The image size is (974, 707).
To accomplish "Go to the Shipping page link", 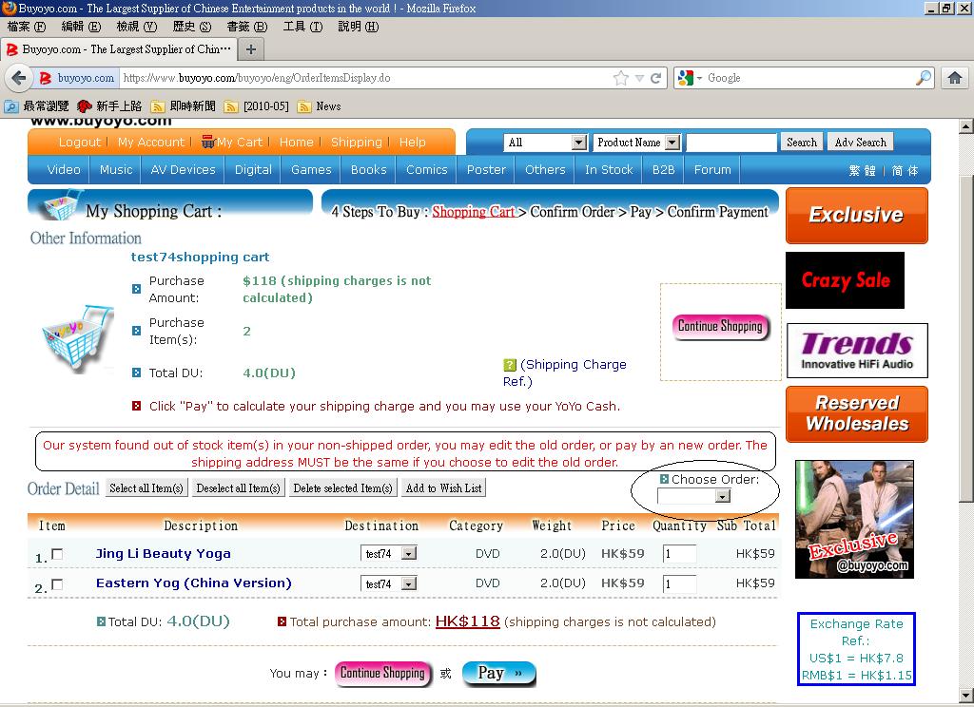I will [356, 143].
